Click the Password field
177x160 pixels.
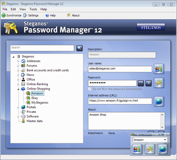(x=112, y=83)
